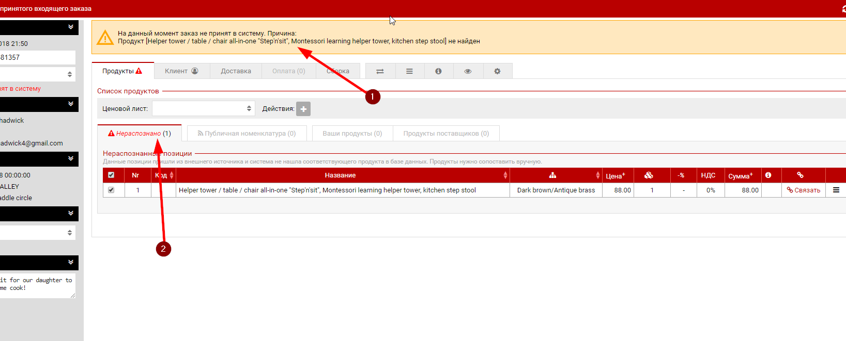Click the plus button next to Действия
This screenshot has width=846, height=341.
pos(303,109)
